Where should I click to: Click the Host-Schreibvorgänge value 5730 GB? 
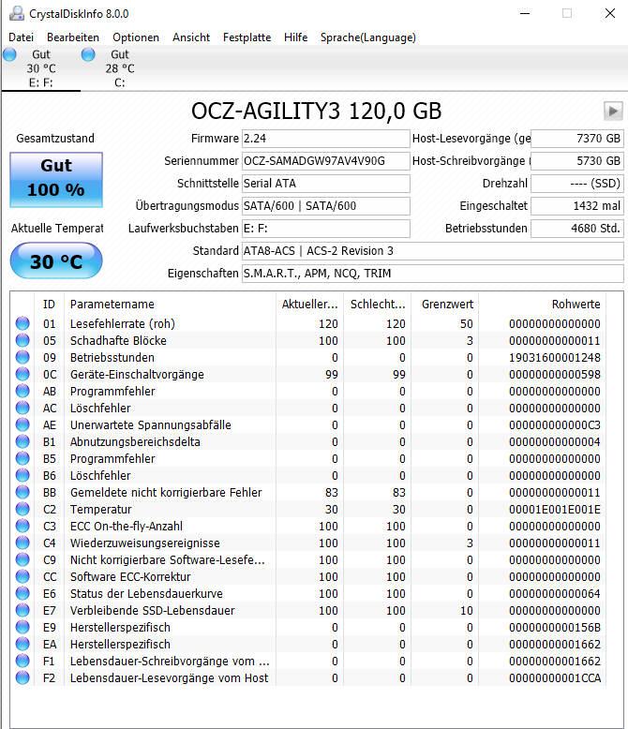pos(577,161)
